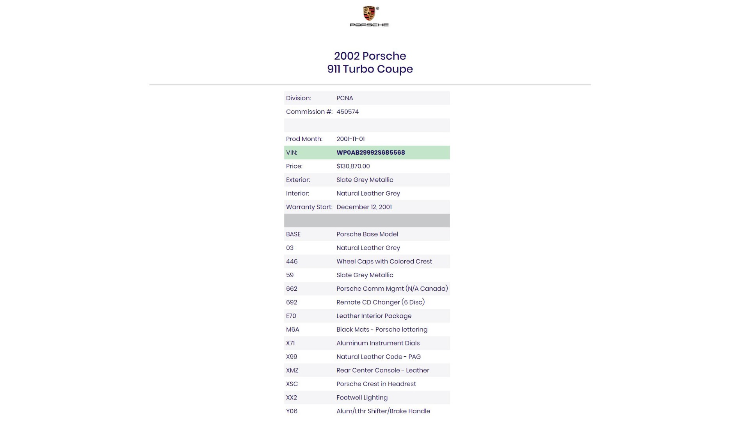The image size is (749, 421).
Task: Click 'Porsche Comm Mgmt (N/A Canada)'
Action: coord(392,289)
